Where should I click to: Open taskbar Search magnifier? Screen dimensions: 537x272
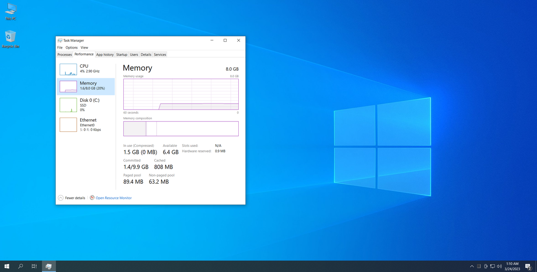pyautogui.click(x=21, y=266)
